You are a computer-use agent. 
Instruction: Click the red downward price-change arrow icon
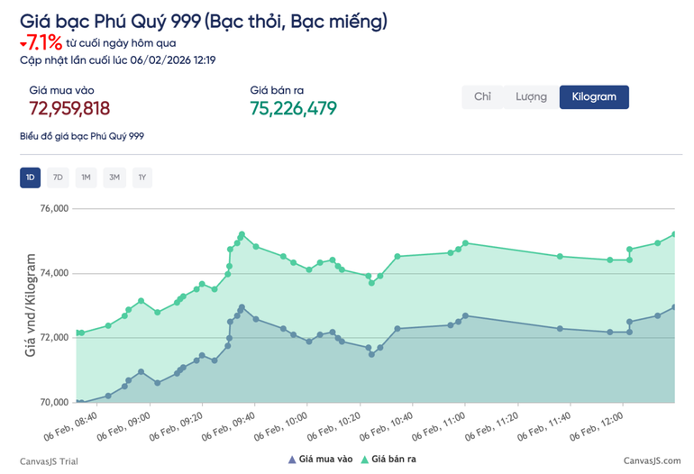pyautogui.click(x=23, y=43)
